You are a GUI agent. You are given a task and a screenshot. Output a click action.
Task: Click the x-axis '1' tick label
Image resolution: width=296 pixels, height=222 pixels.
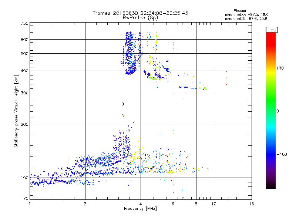(x=30, y=204)
